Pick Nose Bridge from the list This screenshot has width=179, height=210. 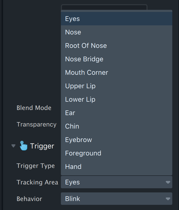coord(117,59)
